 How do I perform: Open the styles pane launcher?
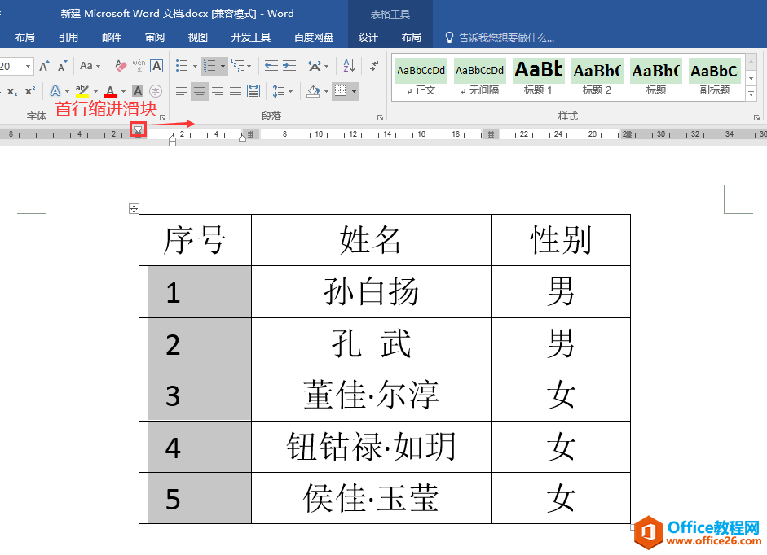[756, 117]
